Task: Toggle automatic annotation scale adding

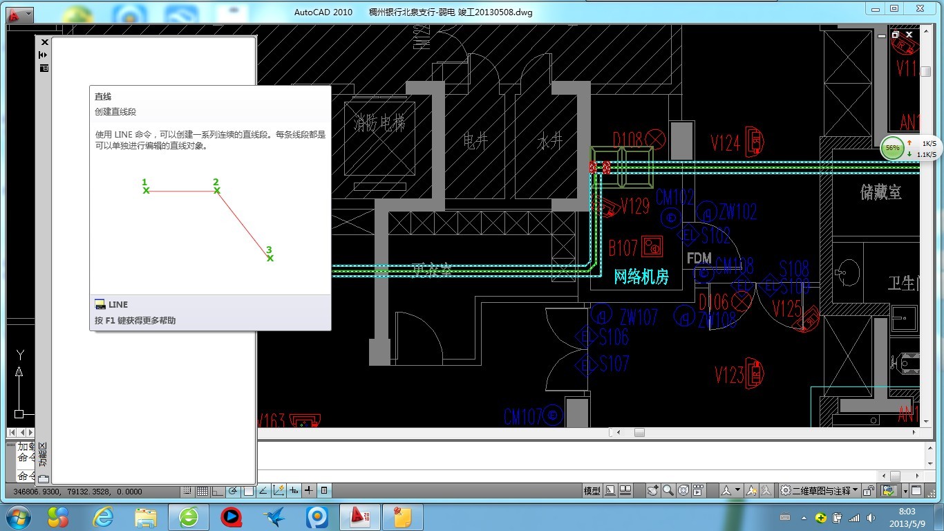Action: [x=766, y=491]
